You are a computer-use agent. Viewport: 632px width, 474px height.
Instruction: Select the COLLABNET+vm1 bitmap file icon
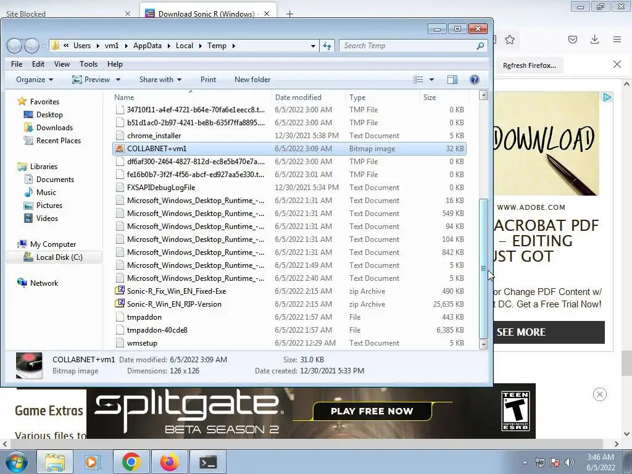[x=119, y=149]
